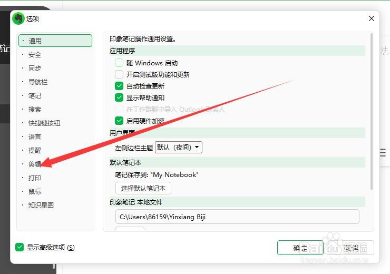390x274 pixels.
Task: Open the 同步 settings category
Action: (x=35, y=68)
